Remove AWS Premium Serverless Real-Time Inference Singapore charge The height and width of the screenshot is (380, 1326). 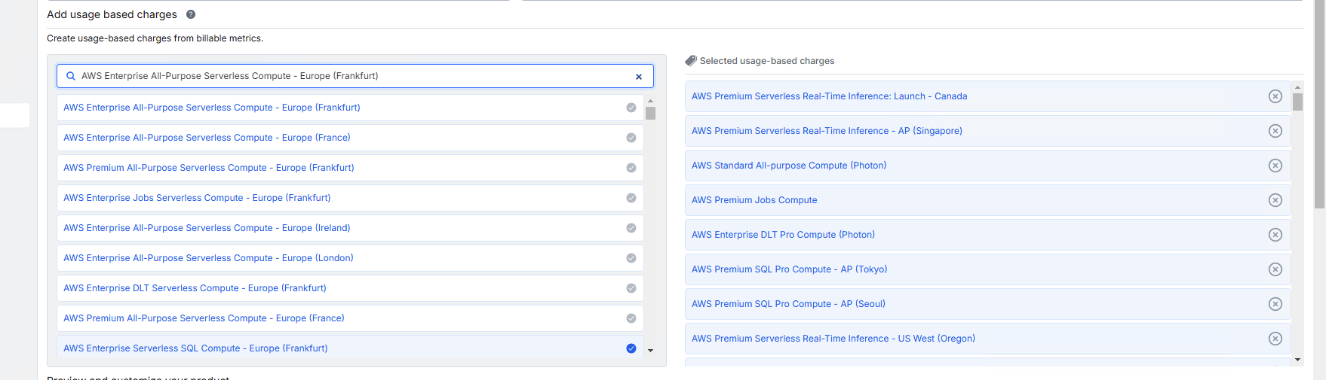coord(1275,131)
